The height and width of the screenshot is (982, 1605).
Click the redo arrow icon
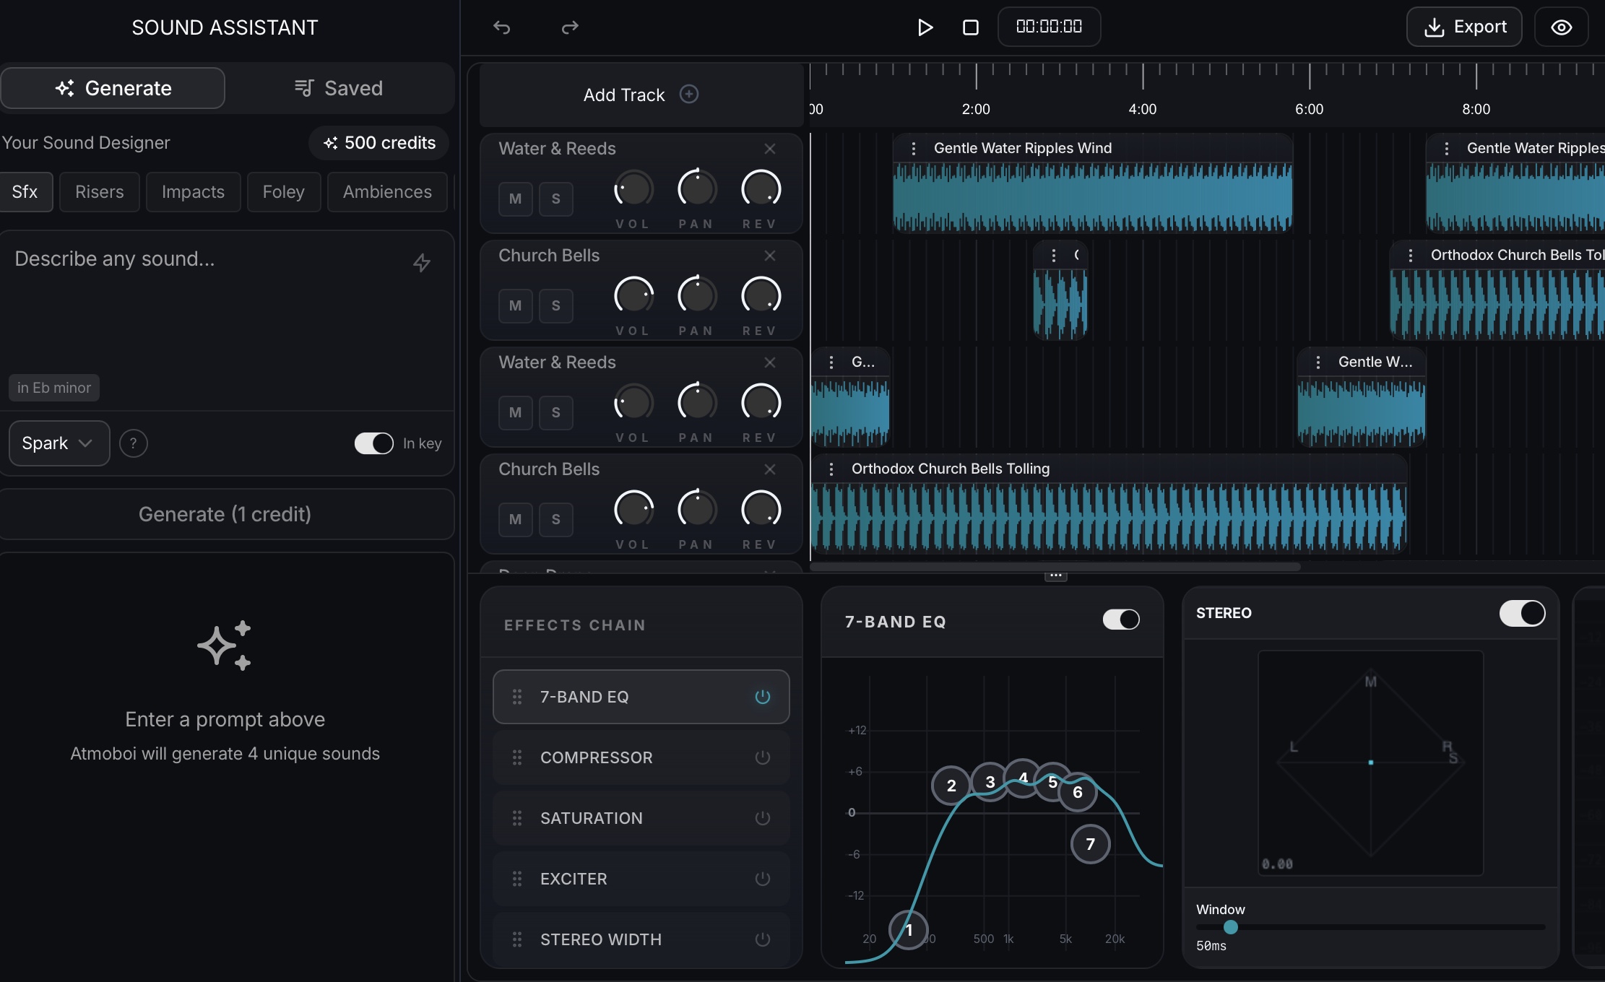[570, 27]
